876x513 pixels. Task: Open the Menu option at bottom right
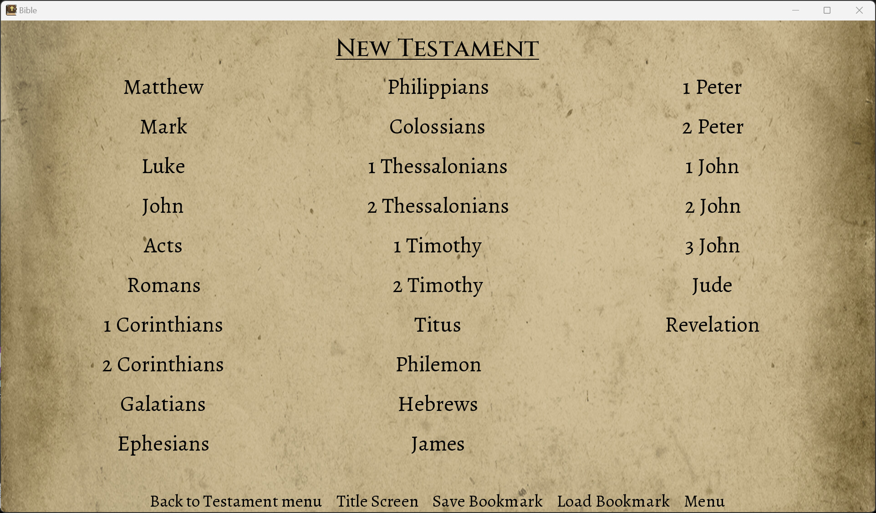click(704, 501)
